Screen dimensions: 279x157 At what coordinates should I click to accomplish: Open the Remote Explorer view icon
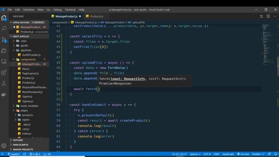pyautogui.click(x=4, y=61)
